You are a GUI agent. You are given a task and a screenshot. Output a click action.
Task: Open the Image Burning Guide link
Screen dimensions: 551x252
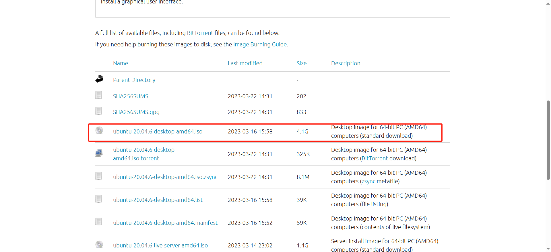[x=260, y=44]
